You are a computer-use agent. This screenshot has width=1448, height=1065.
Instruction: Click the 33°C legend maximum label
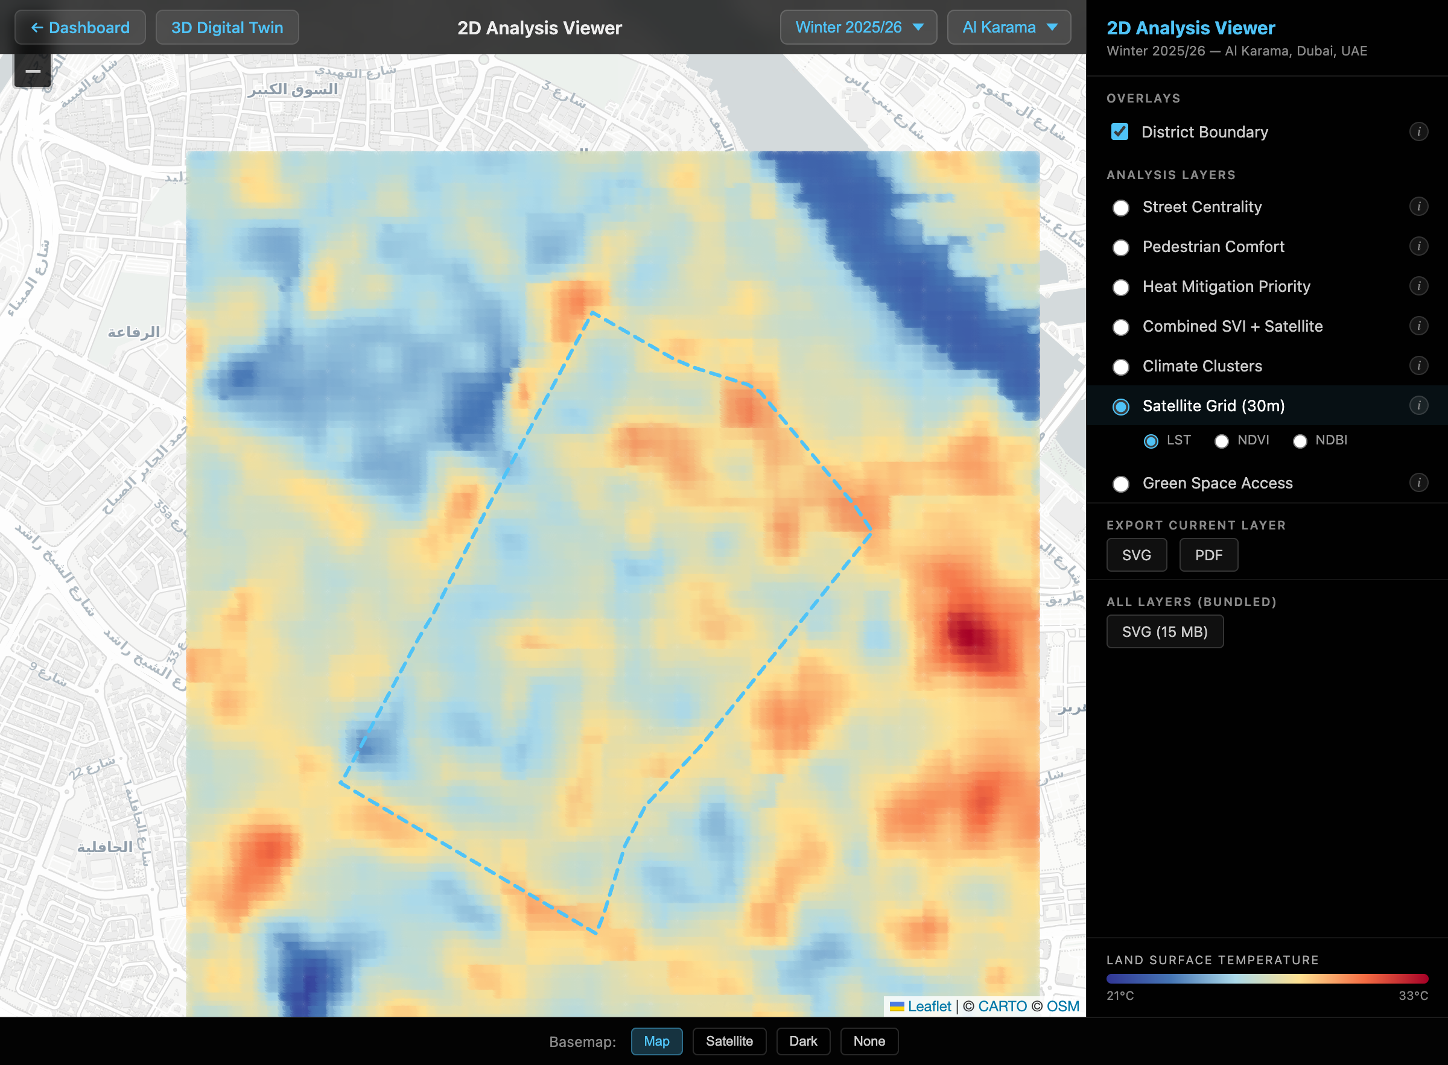1413,996
